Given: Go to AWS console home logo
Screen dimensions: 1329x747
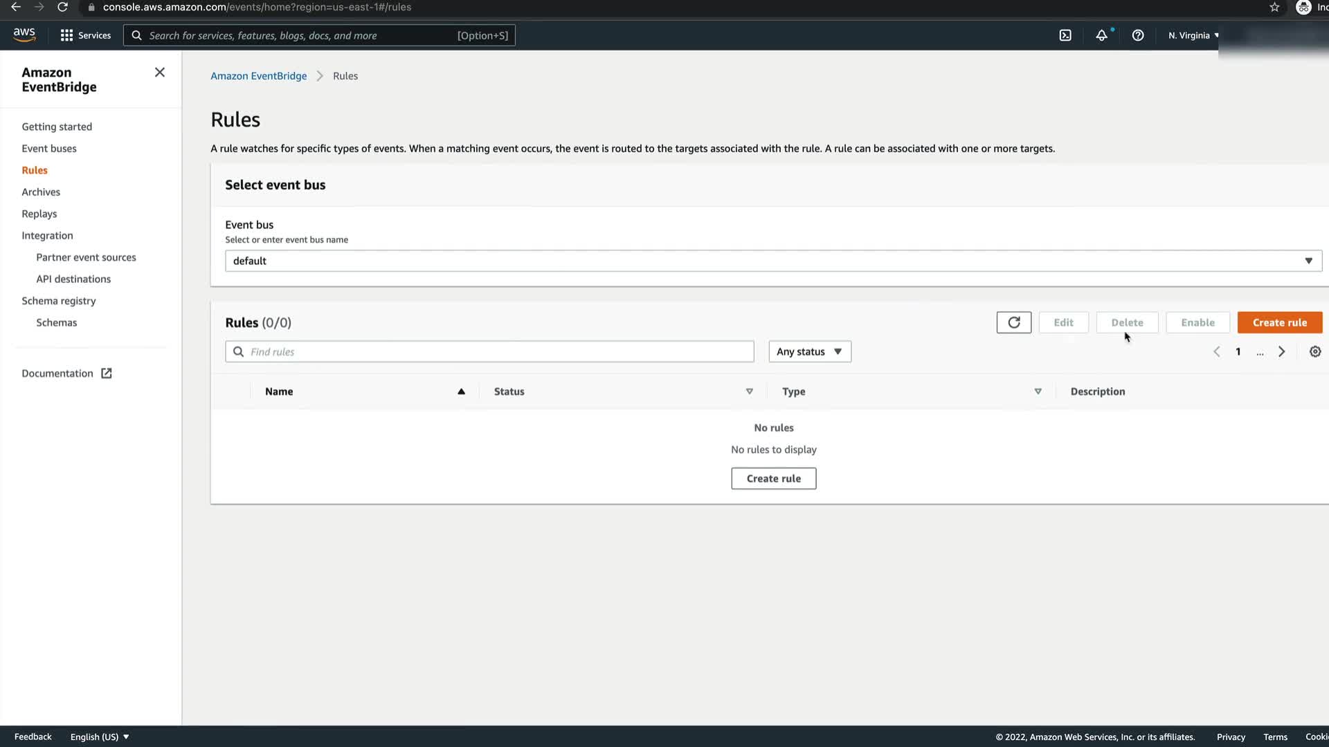Looking at the screenshot, I should coord(24,35).
